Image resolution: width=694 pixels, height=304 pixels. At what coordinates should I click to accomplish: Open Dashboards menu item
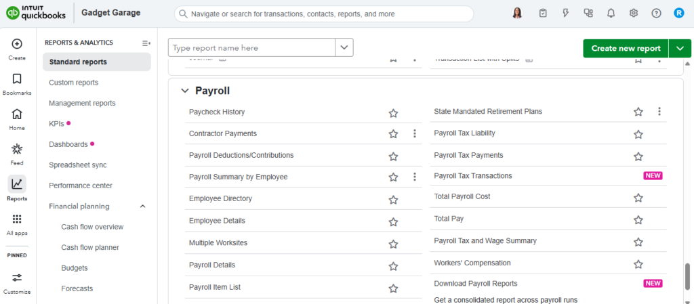pos(68,144)
